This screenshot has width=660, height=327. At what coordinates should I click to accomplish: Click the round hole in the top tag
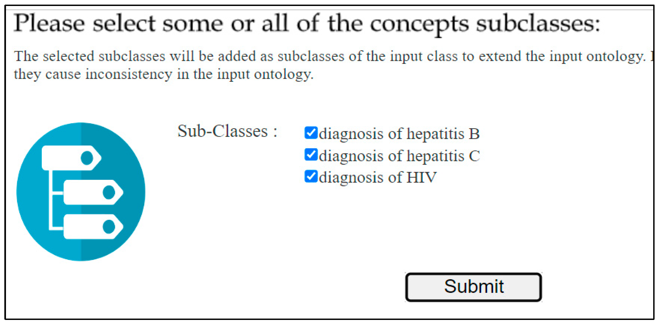pos(87,158)
